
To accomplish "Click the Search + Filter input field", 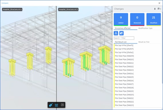I will 124,38.
